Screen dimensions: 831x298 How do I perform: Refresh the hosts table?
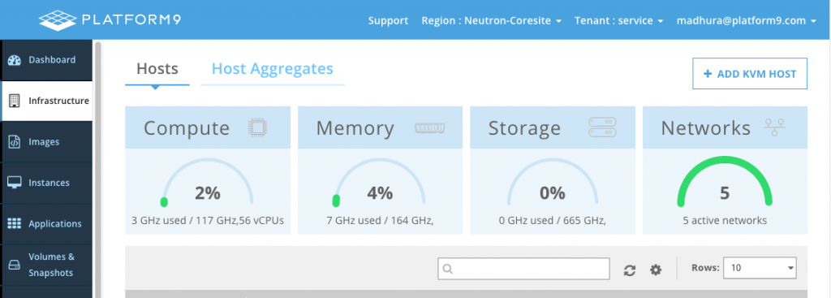click(x=630, y=270)
